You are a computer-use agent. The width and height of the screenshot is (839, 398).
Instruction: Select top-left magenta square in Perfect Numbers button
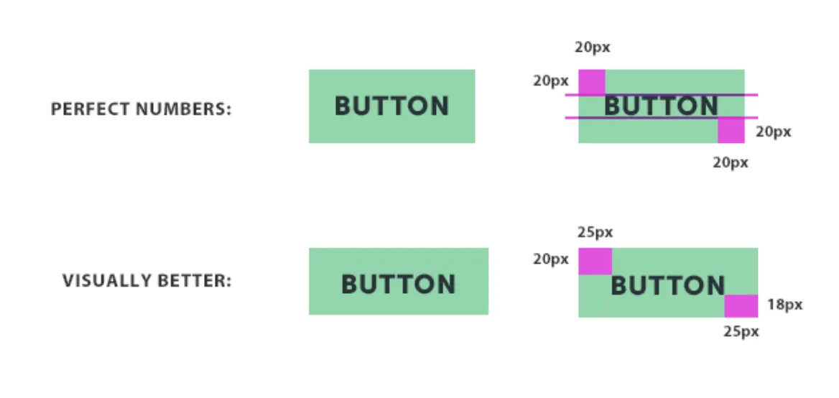591,81
